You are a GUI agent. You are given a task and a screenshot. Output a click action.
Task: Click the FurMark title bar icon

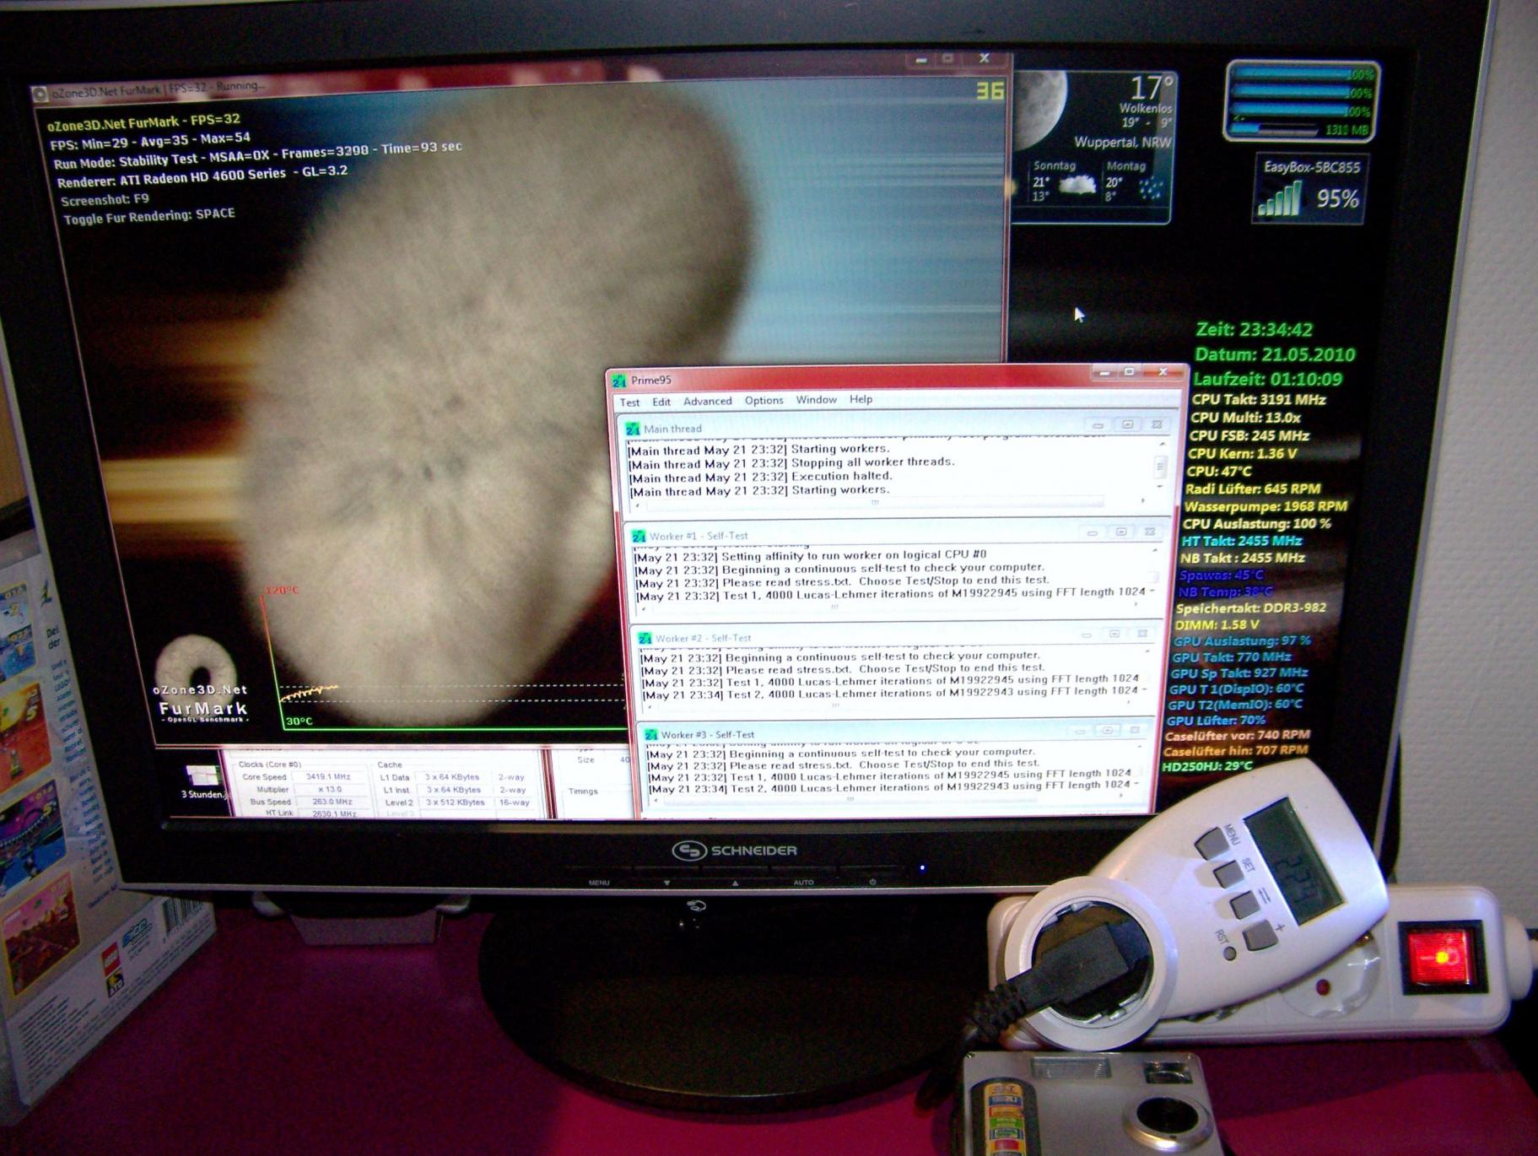coord(39,95)
